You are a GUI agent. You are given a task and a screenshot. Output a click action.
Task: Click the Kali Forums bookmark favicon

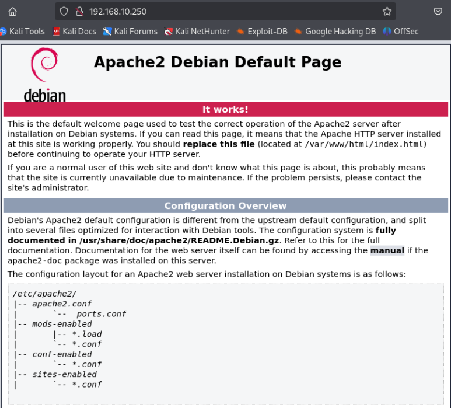107,32
